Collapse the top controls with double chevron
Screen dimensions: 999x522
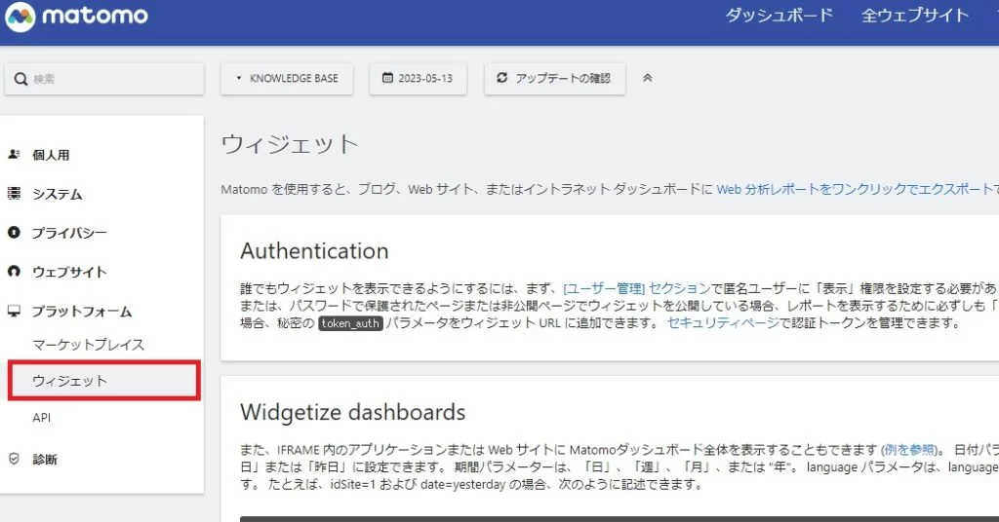(x=648, y=78)
